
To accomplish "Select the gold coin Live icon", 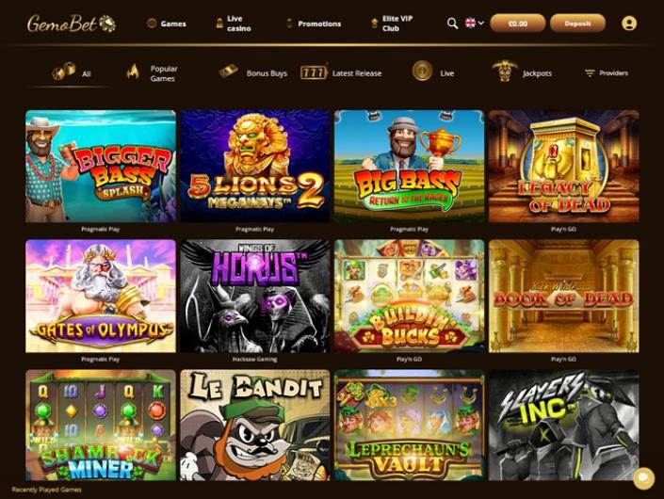I will (422, 71).
